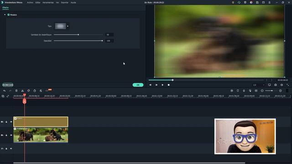292x164 pixels.
Task: Open the Editar menu
Action: (38, 3)
